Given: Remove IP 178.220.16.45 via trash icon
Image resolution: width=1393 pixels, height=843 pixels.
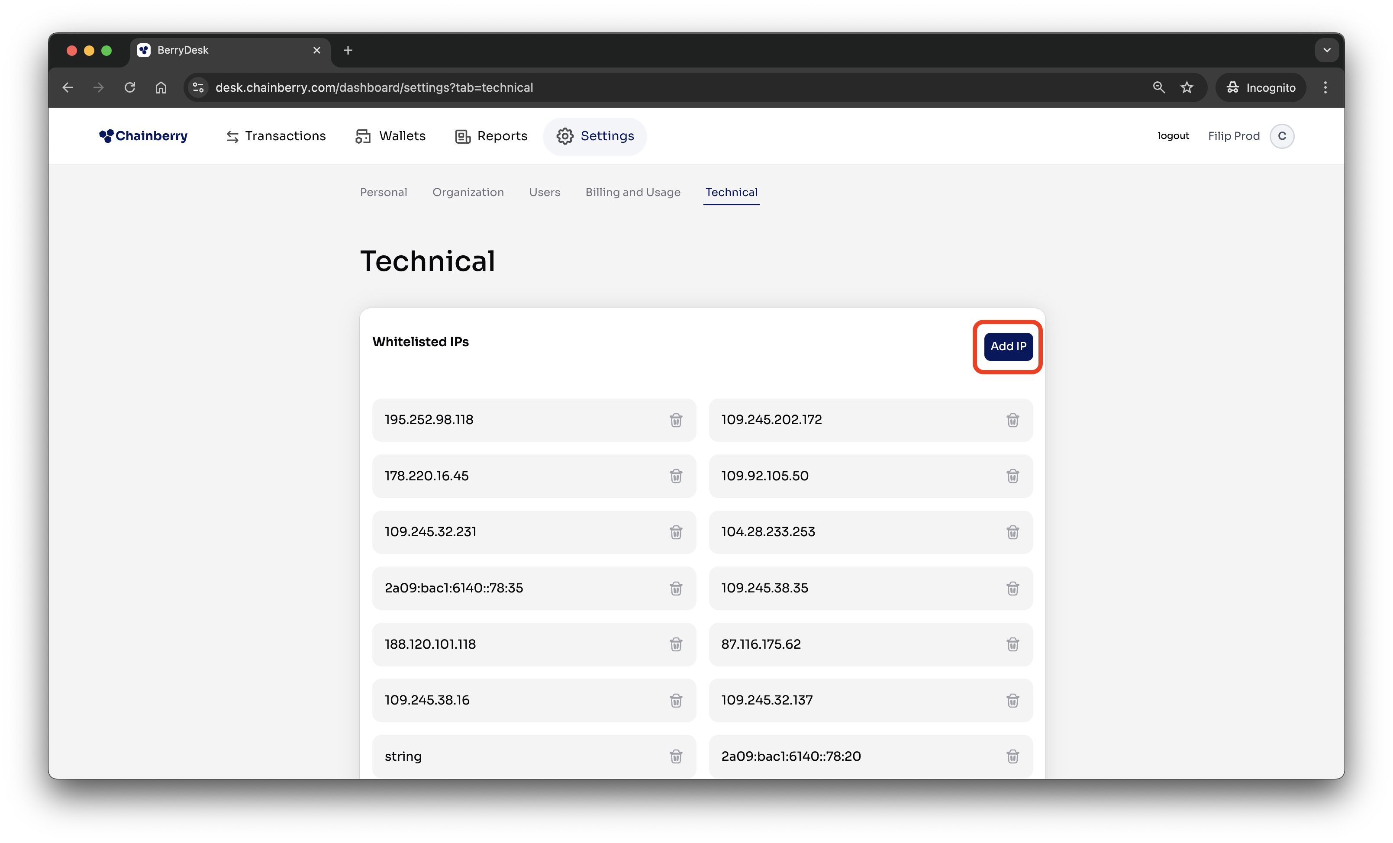Looking at the screenshot, I should [x=676, y=476].
